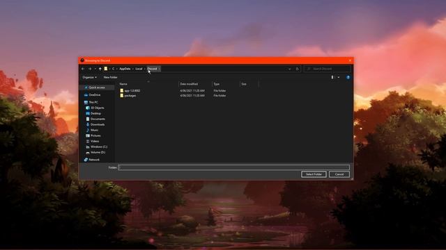446x250 pixels.
Task: Open 3D Objects in sidebar
Action: [98, 108]
